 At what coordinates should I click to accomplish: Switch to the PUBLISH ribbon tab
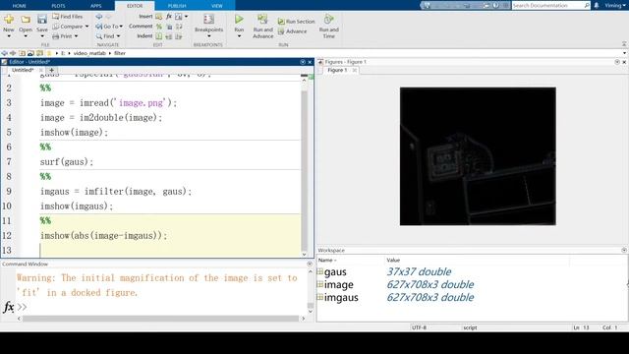[177, 6]
